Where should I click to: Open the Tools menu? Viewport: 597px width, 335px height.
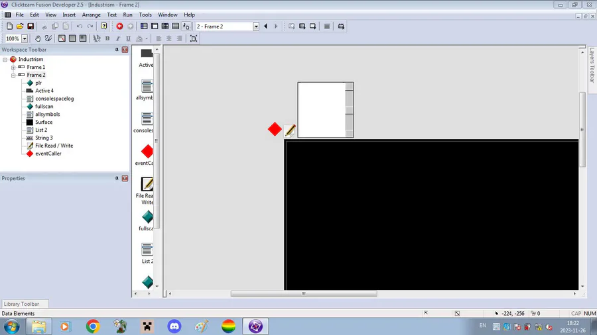coord(145,15)
